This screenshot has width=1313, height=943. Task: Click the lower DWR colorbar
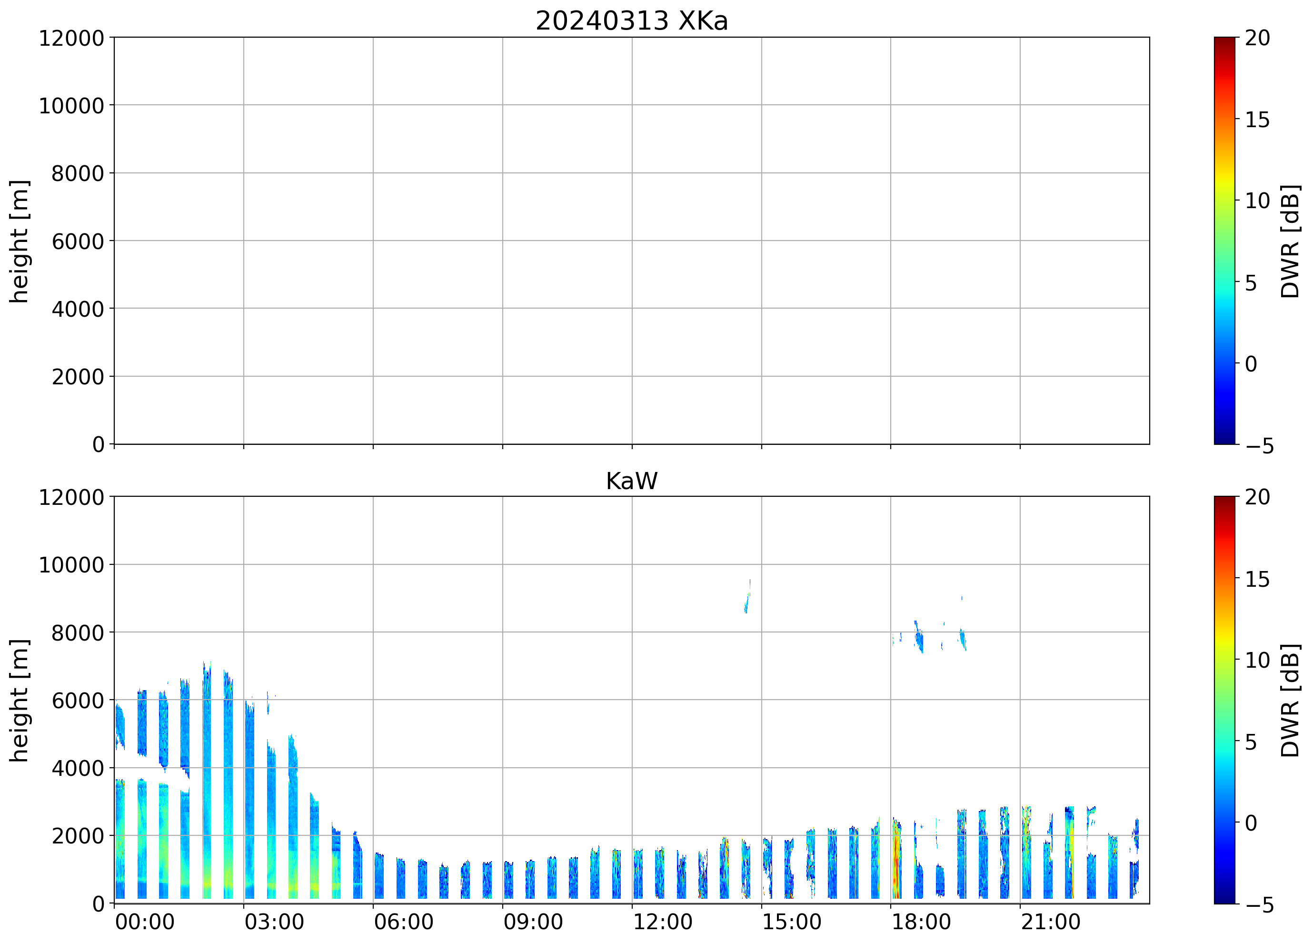(1224, 700)
